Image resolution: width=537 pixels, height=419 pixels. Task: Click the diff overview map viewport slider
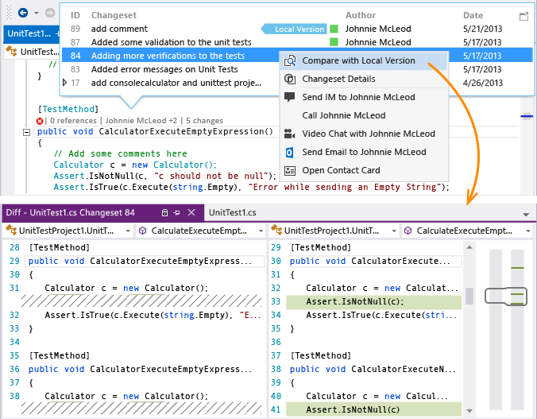503,296
